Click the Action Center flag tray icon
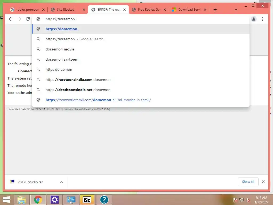The width and height of the screenshot is (273, 205). 235,200
